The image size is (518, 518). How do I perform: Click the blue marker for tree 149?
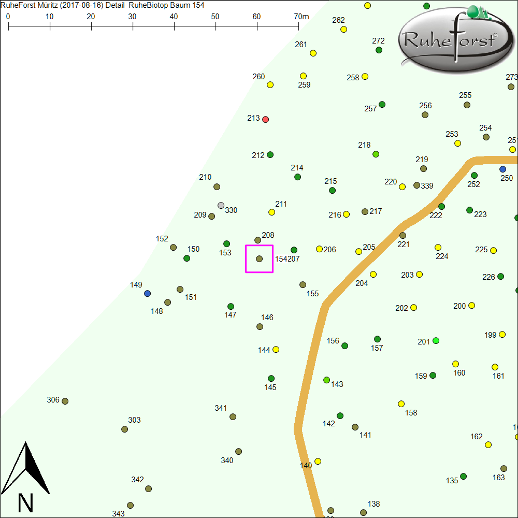[x=148, y=293]
